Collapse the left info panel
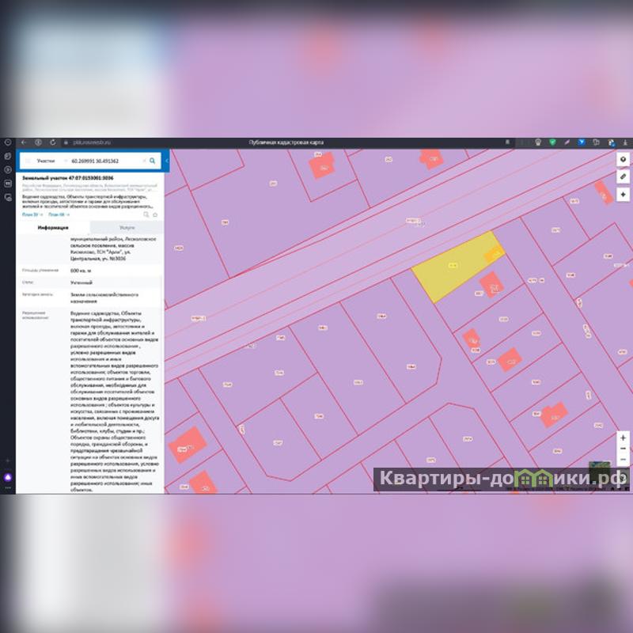 pyautogui.click(x=166, y=161)
